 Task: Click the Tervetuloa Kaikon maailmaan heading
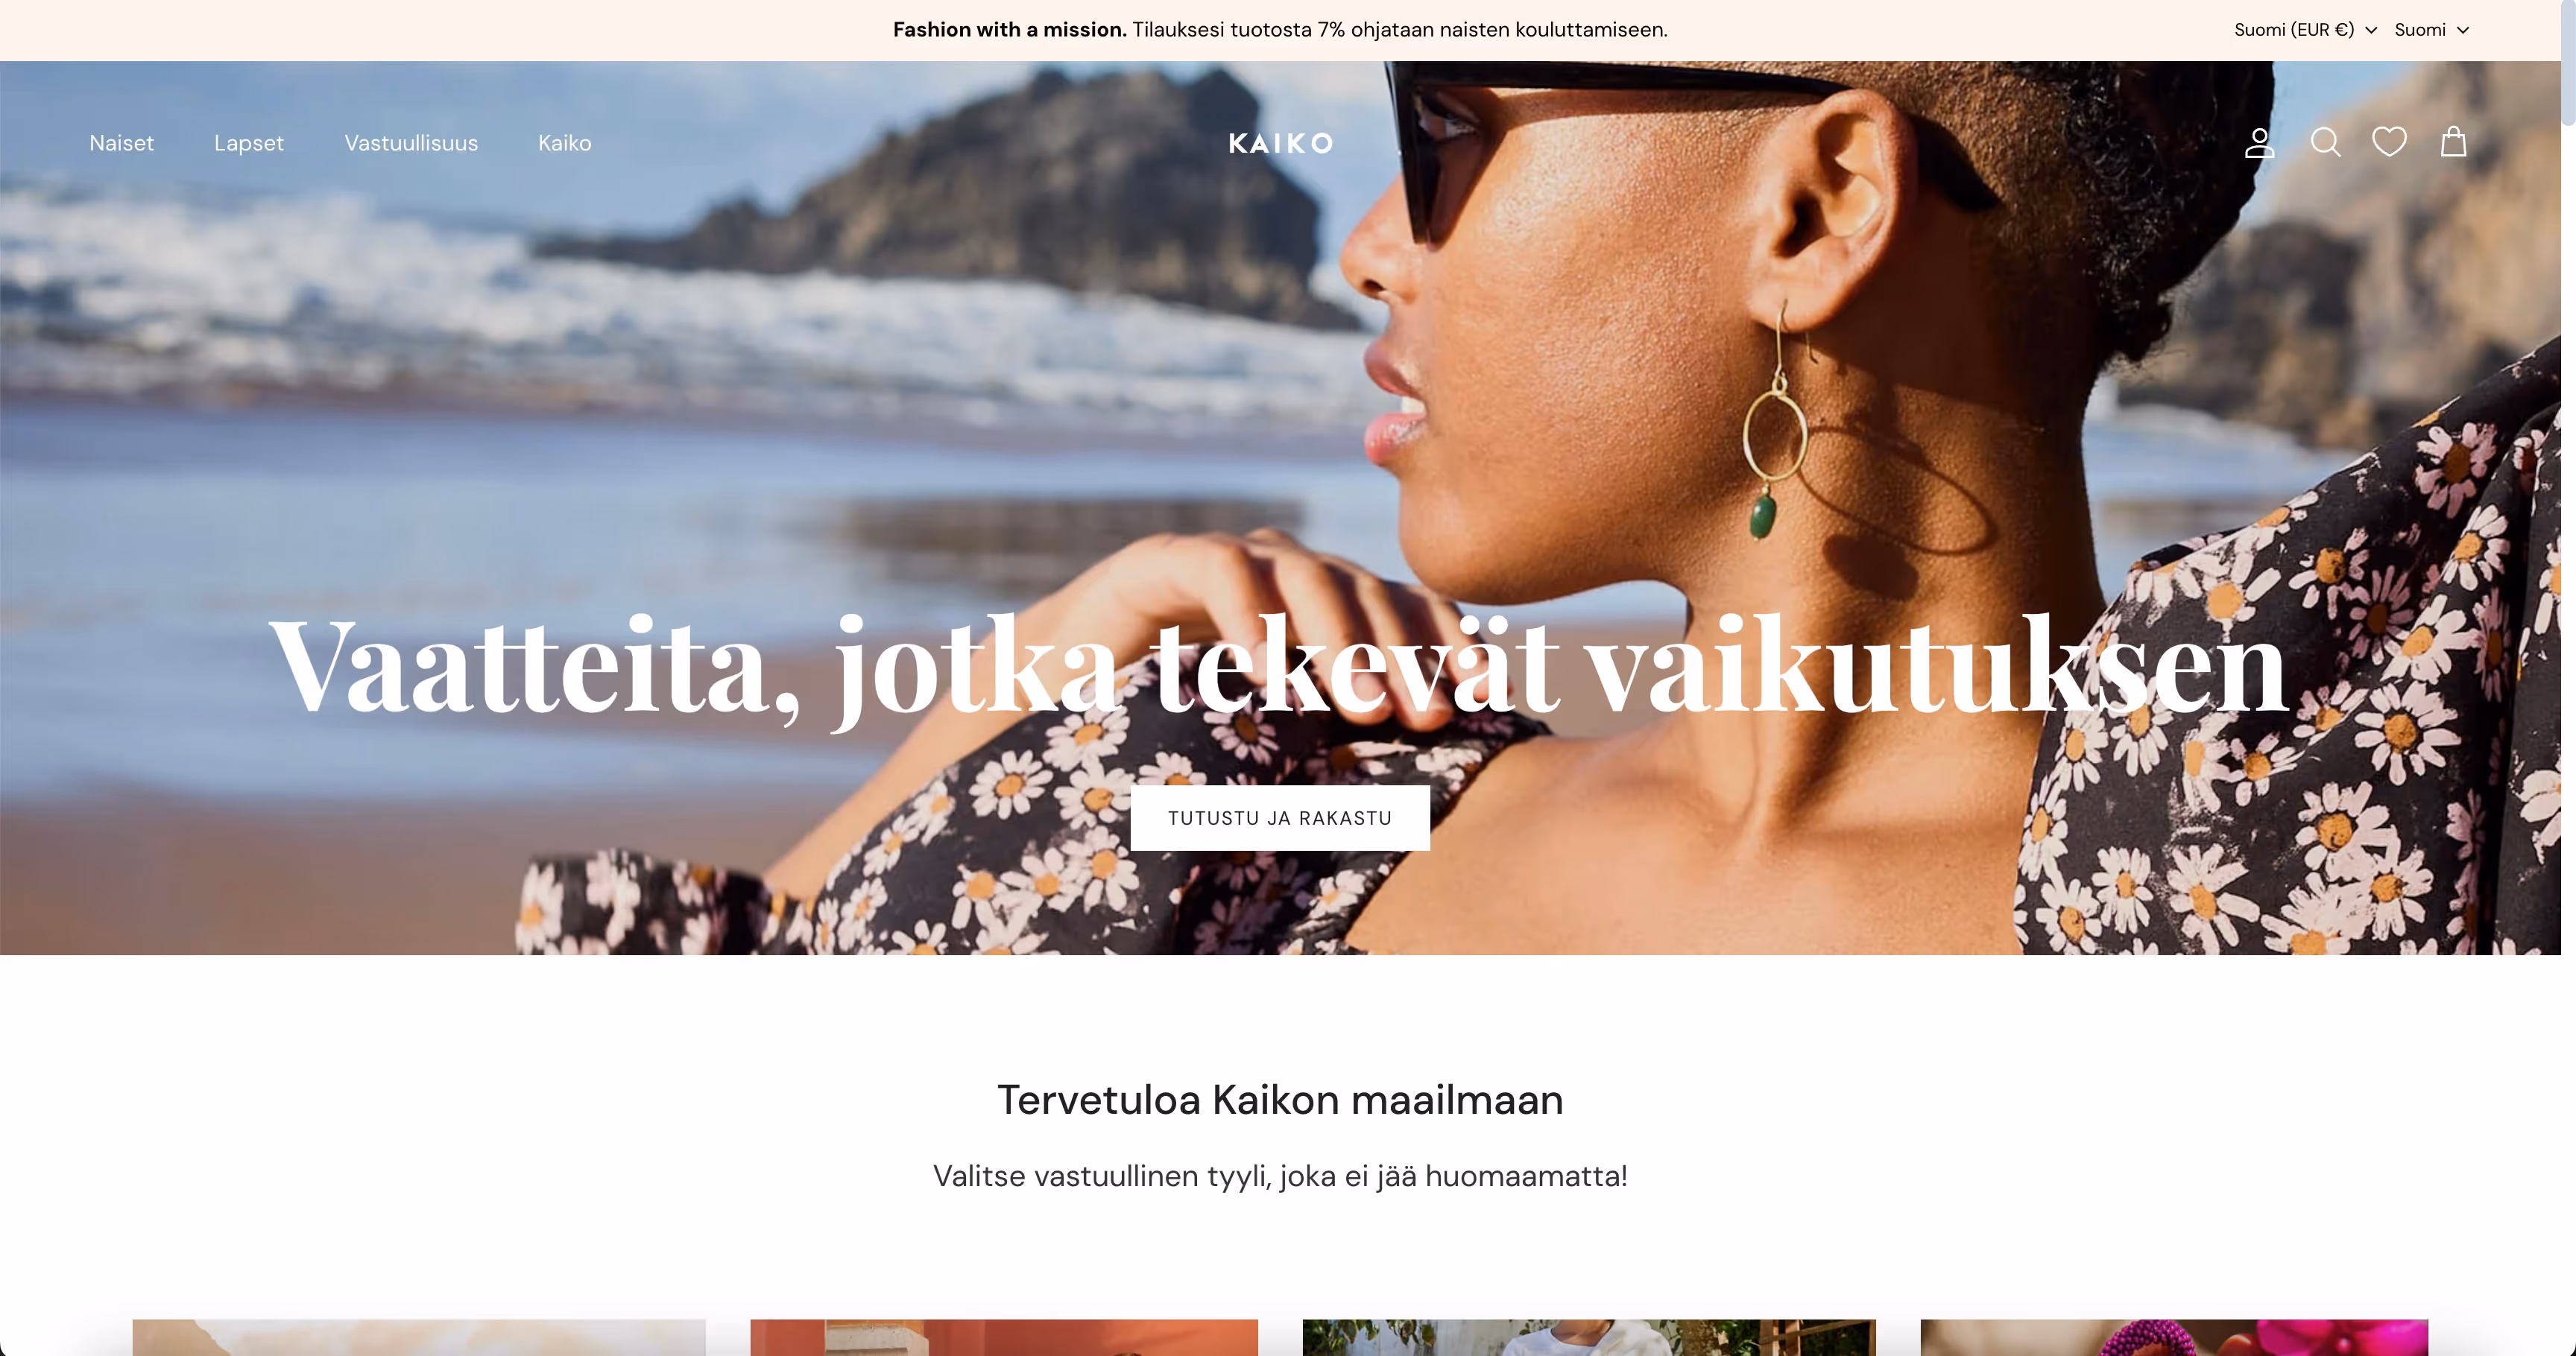tap(1280, 1100)
